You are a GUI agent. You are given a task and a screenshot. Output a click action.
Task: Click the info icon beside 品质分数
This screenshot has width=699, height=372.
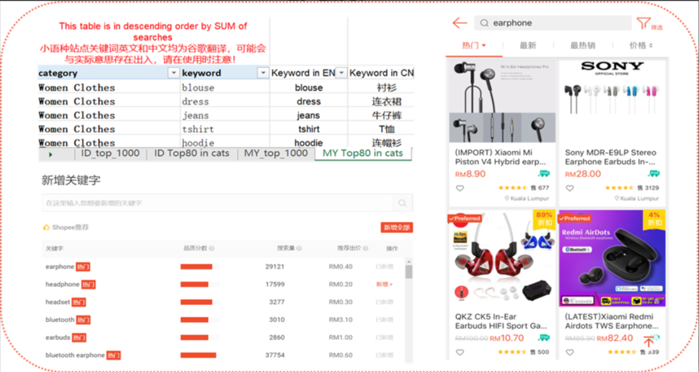click(x=212, y=248)
